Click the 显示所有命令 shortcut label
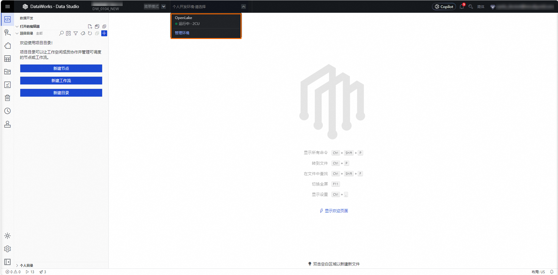 (316, 153)
